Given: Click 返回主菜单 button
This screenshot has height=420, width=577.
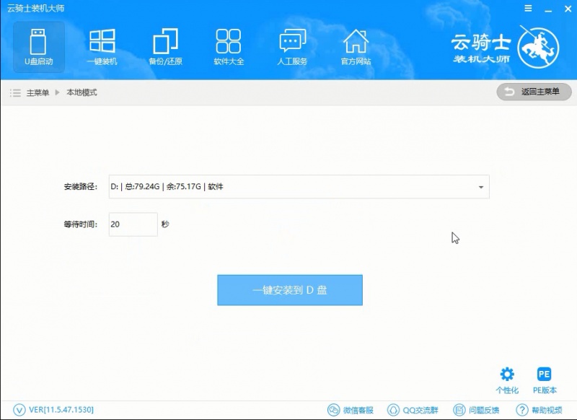Looking at the screenshot, I should tap(534, 92).
